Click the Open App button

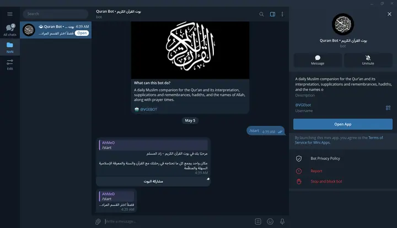click(343, 124)
